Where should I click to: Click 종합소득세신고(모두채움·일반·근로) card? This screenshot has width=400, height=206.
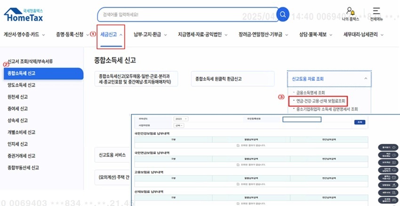click(136, 79)
